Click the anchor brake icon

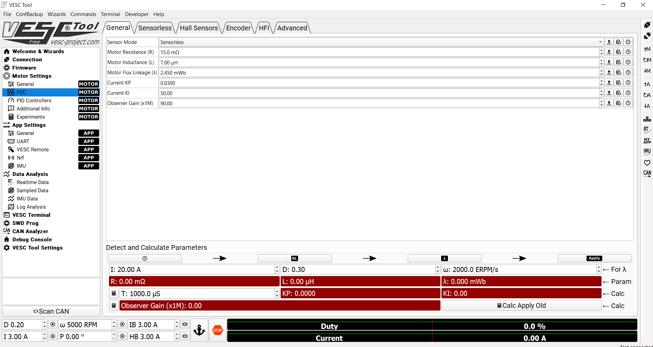199,330
